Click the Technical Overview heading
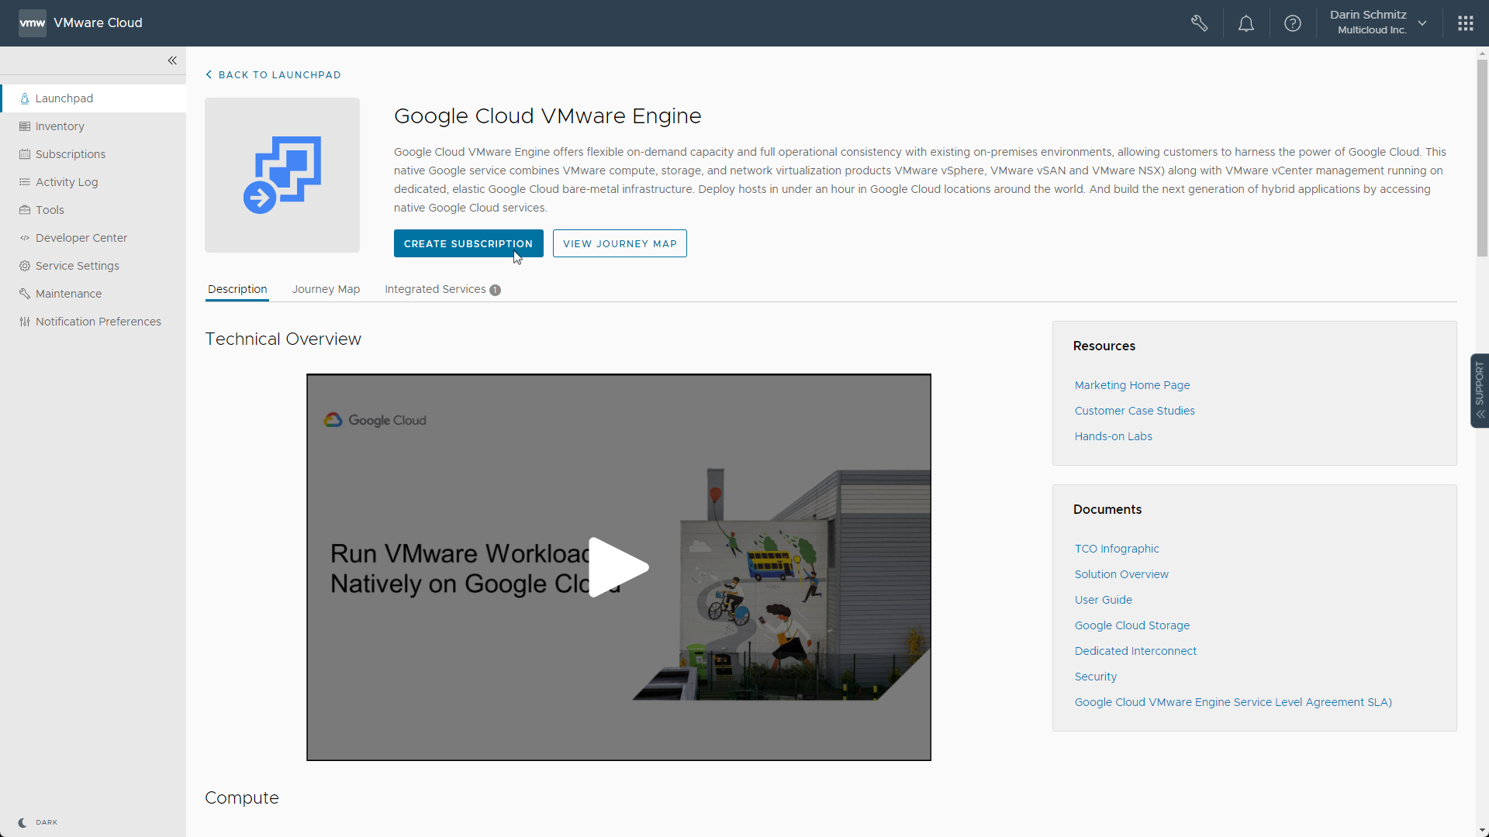1489x837 pixels. (283, 339)
